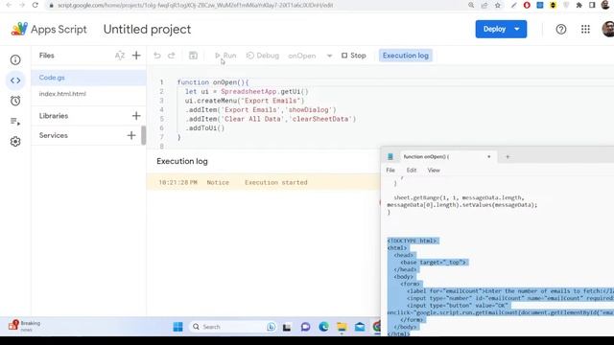This screenshot has width=614, height=345.
Task: Select the Code.gs file
Action: coord(88,78)
